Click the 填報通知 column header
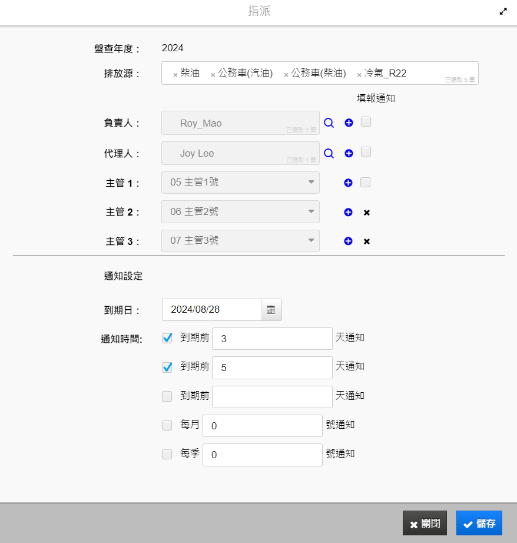 pos(376,98)
